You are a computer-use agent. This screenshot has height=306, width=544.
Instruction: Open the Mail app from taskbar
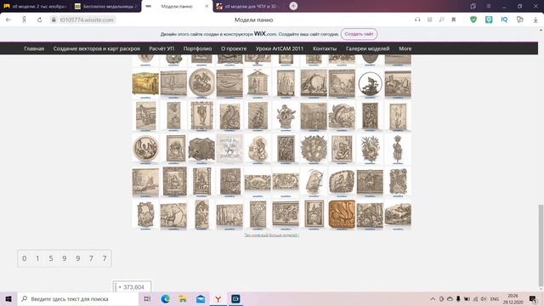(x=201, y=298)
